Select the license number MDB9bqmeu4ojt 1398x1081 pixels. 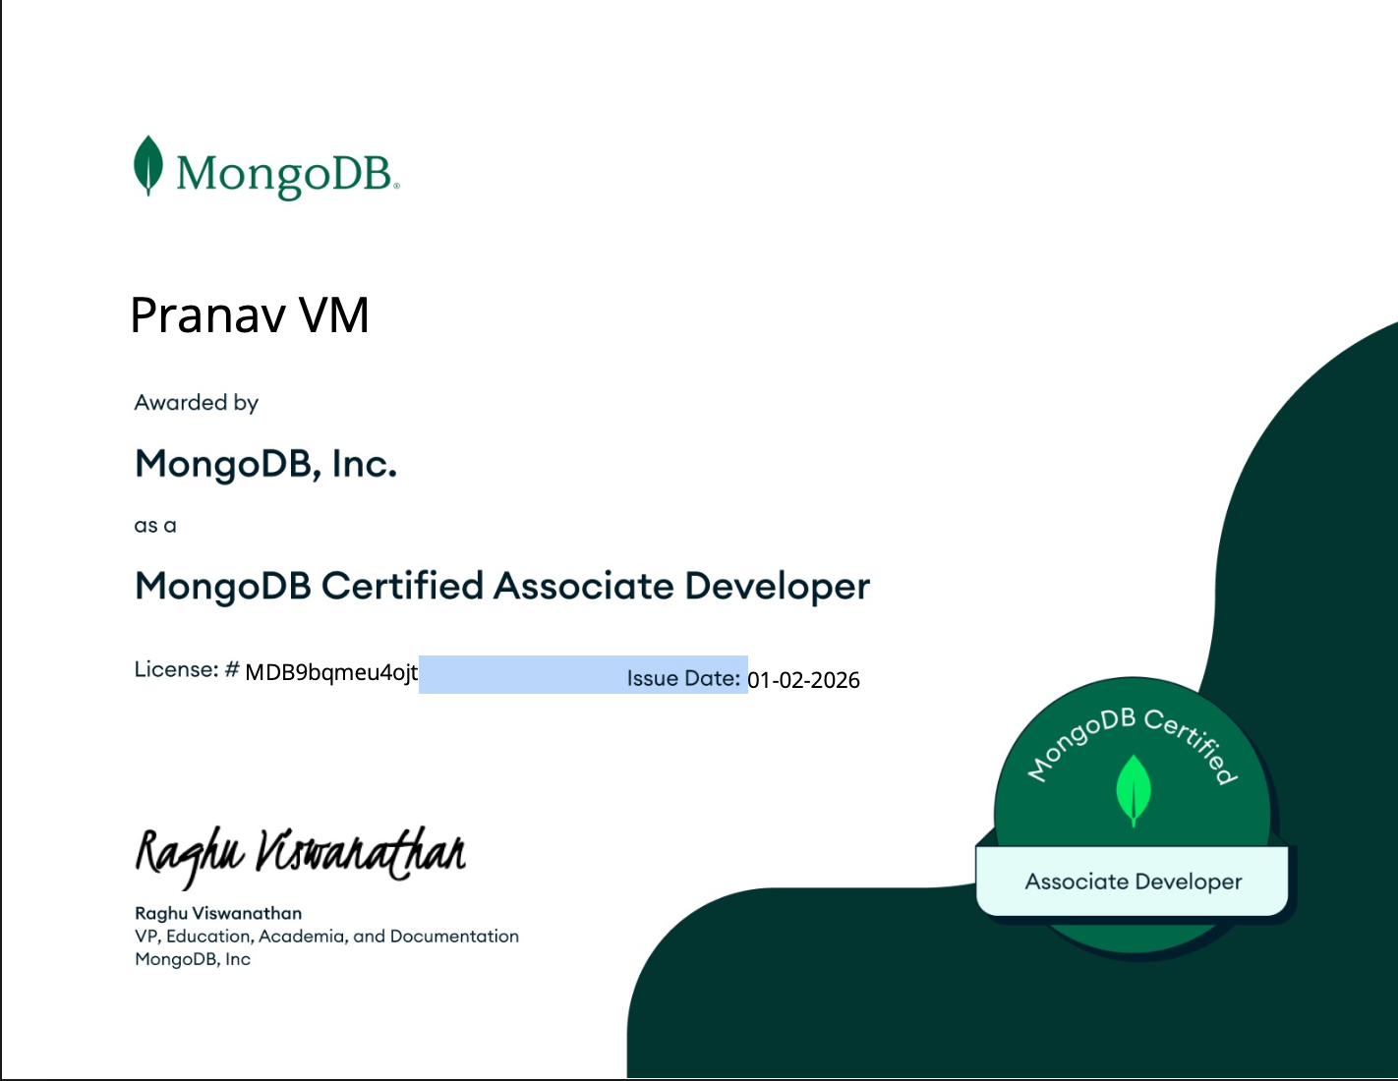tap(331, 672)
